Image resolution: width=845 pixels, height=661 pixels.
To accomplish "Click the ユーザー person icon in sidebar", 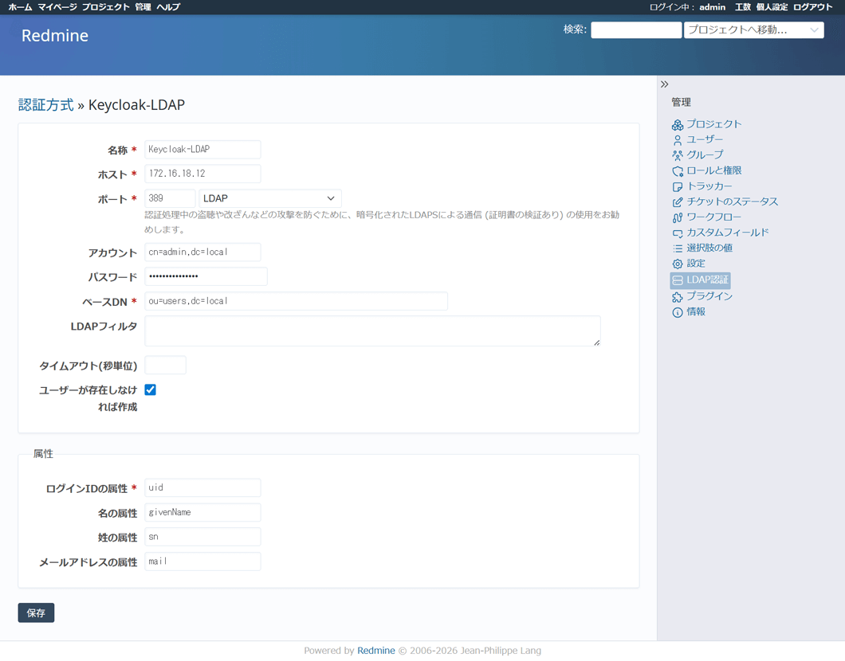I will pos(677,140).
